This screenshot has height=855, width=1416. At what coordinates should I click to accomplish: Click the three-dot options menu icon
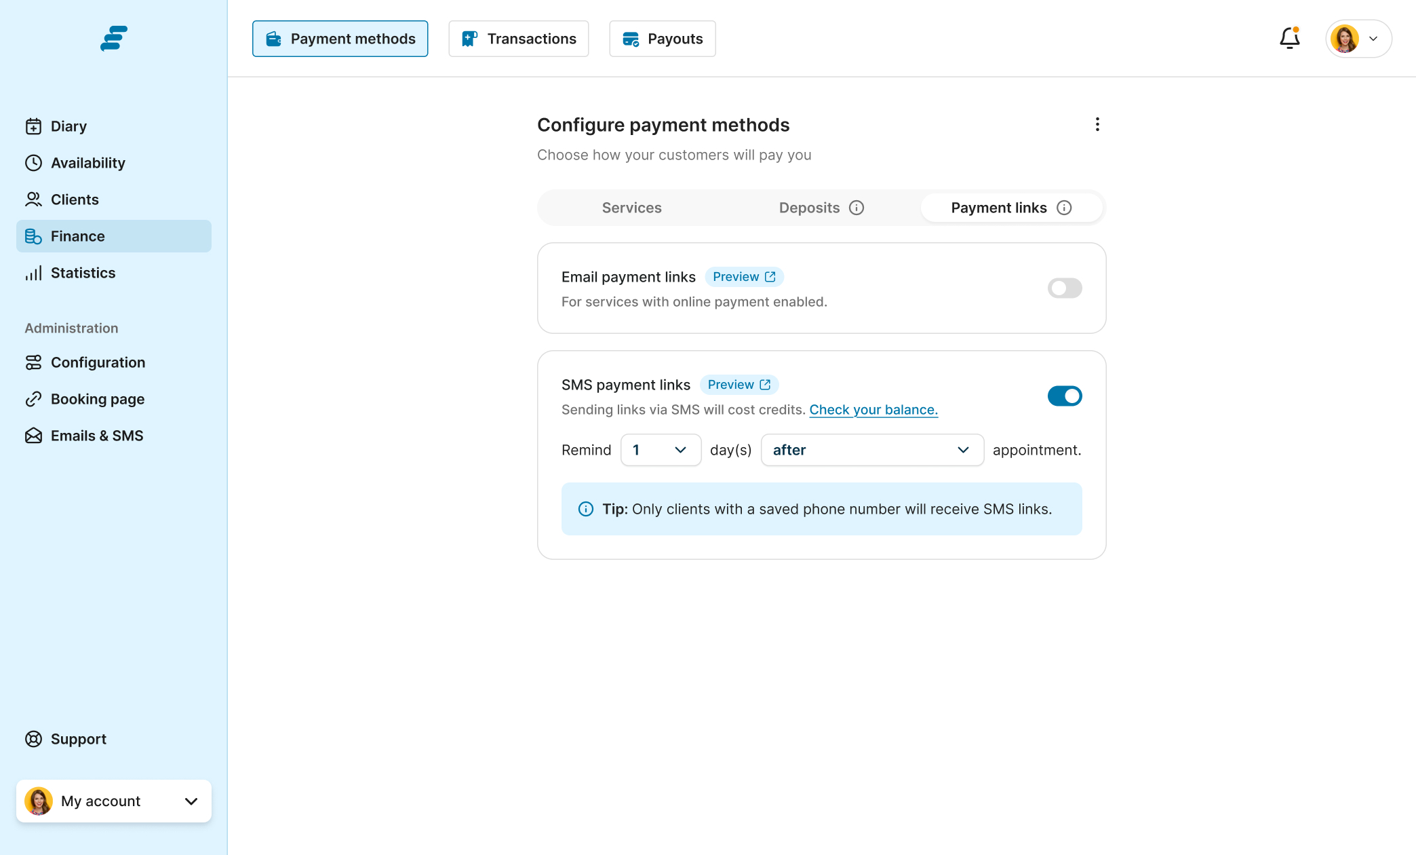click(1097, 124)
